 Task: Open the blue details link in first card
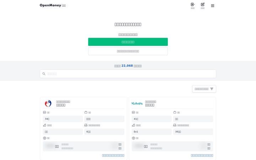[x=113, y=155]
